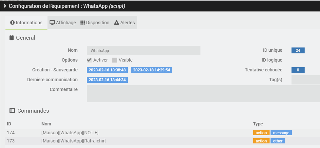Click the orange action badge for NOTIF
This screenshot has height=148, width=320.
pyautogui.click(x=261, y=133)
